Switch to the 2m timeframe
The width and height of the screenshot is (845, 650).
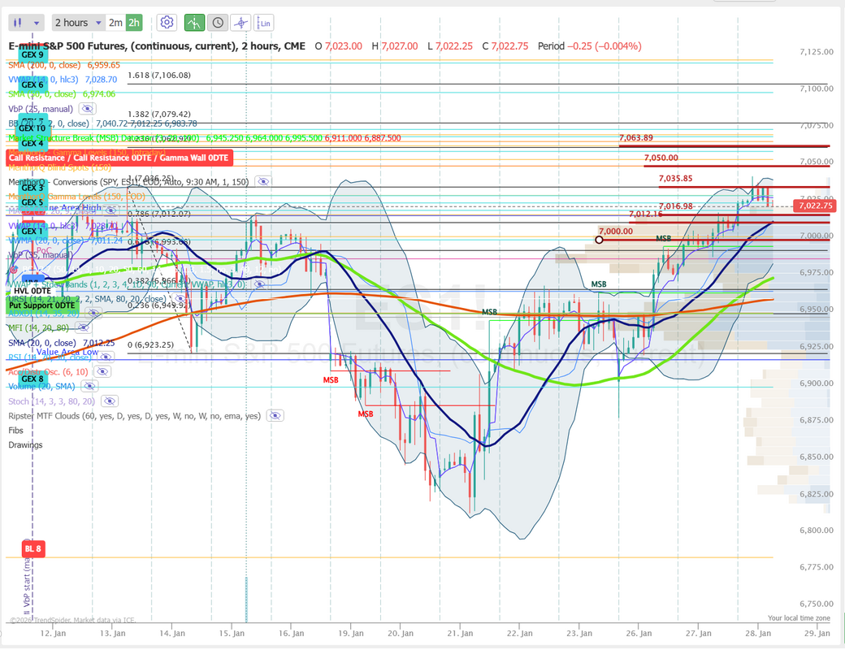click(115, 23)
